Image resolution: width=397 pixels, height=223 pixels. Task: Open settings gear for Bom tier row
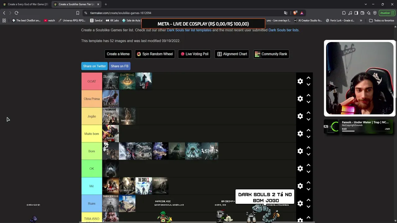point(300,151)
